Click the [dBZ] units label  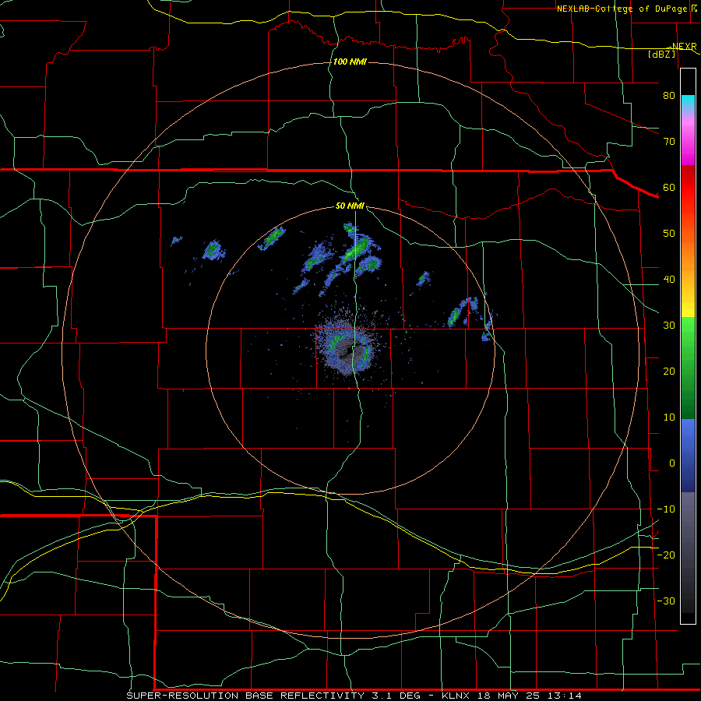click(x=661, y=54)
